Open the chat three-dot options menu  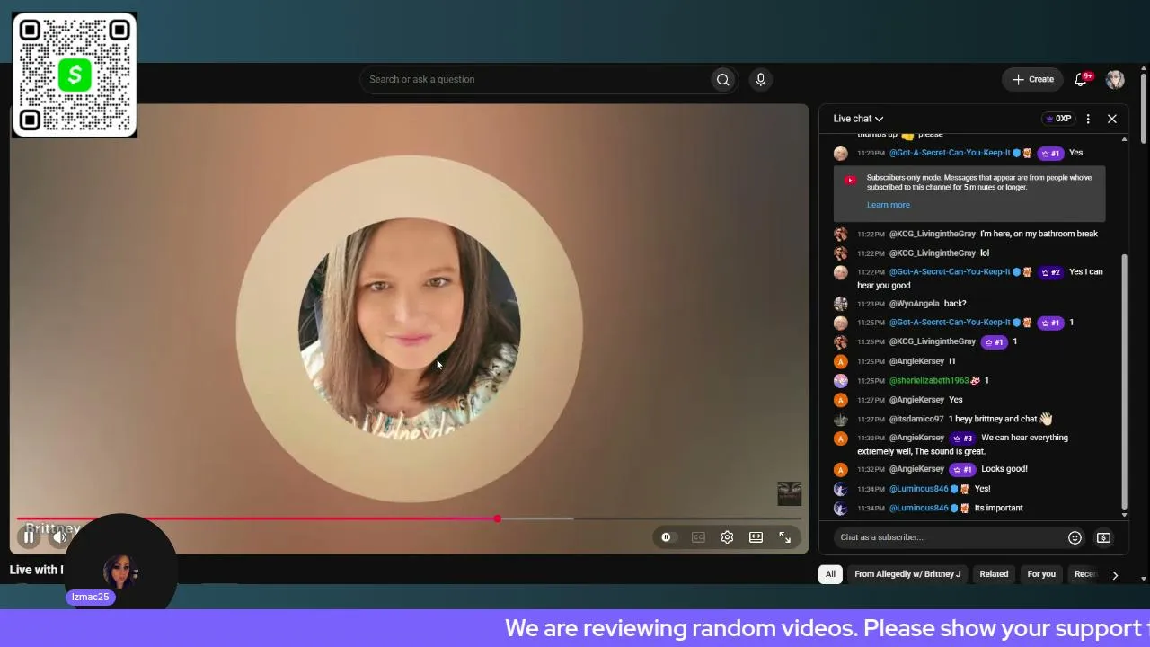[x=1088, y=119]
